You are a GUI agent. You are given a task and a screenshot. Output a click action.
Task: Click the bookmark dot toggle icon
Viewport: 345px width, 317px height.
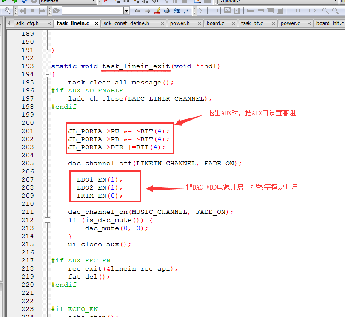point(33,11)
